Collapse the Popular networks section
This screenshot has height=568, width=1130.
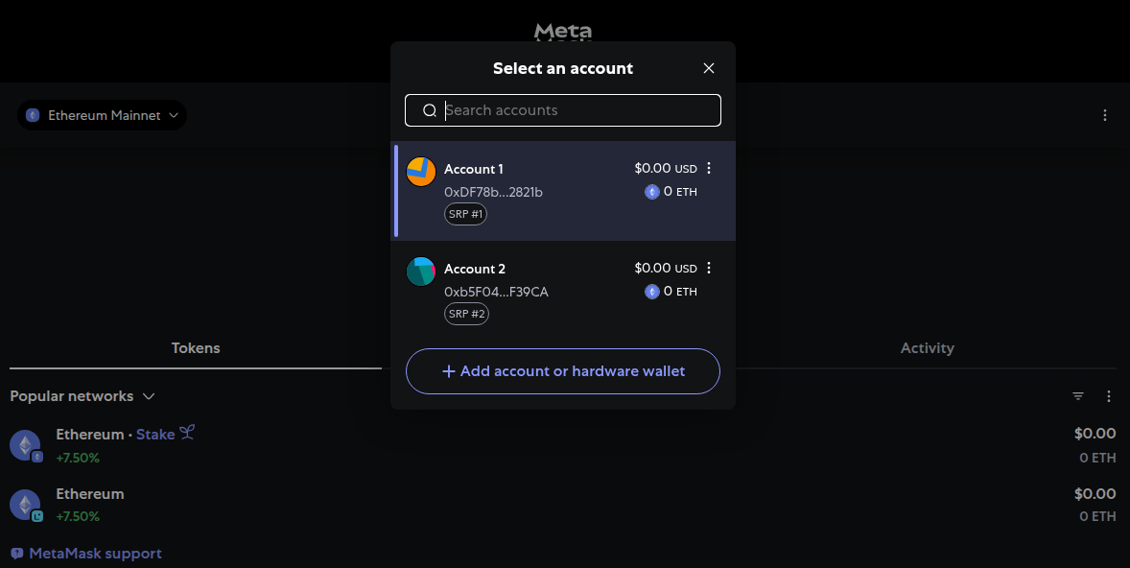tap(150, 395)
